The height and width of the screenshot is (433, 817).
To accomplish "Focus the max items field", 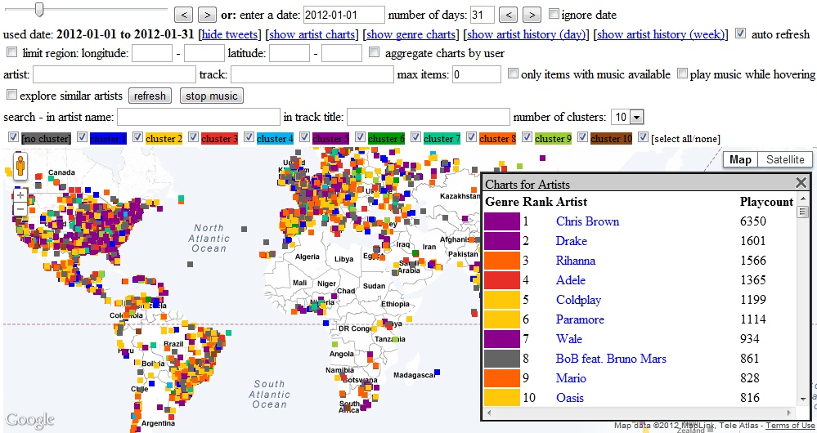I will 476,75.
